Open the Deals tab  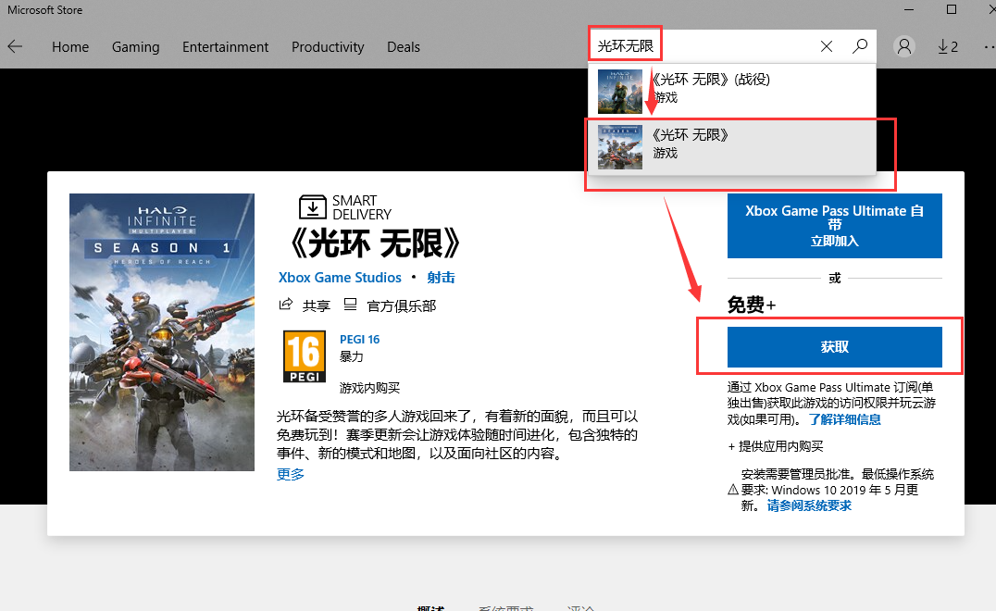pos(404,47)
